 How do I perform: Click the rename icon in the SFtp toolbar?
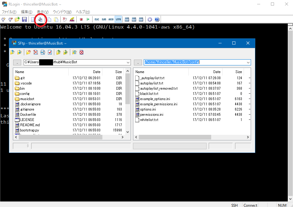click(x=43, y=52)
